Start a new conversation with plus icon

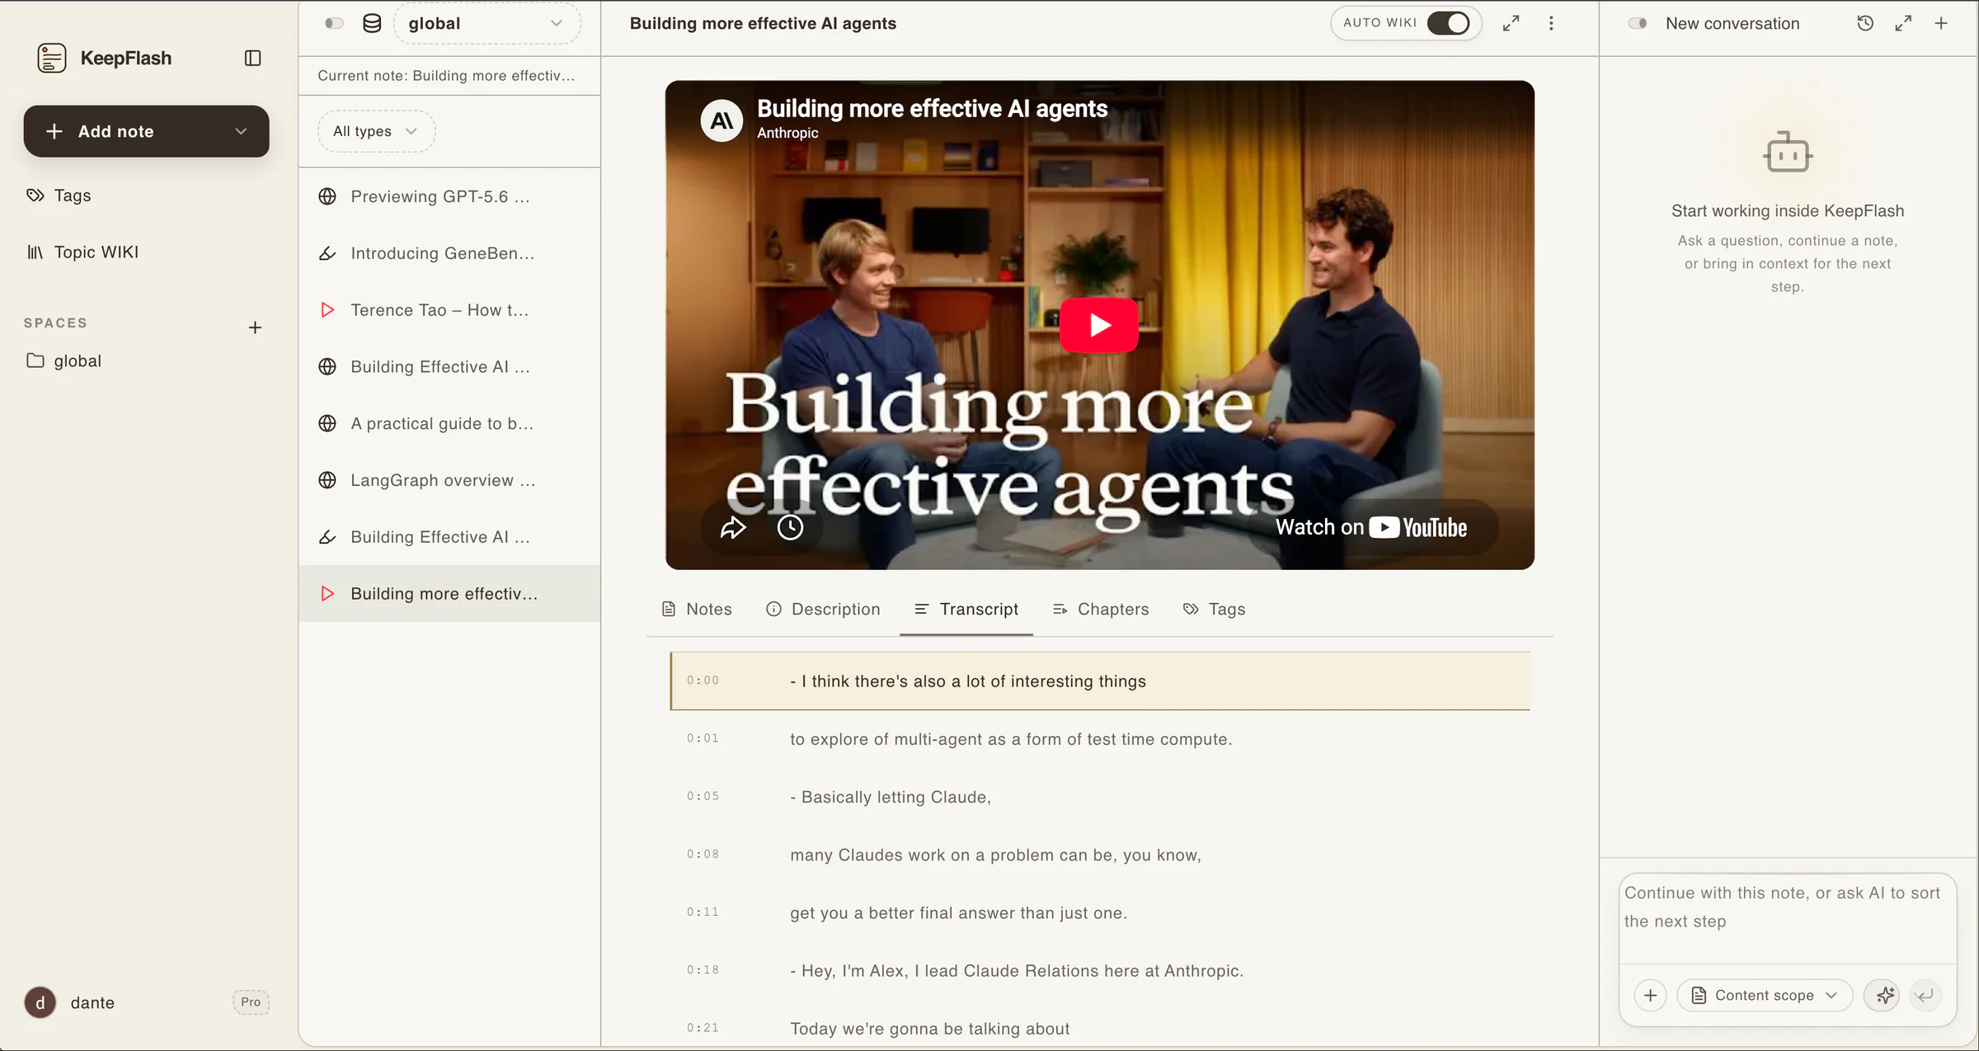click(1941, 23)
